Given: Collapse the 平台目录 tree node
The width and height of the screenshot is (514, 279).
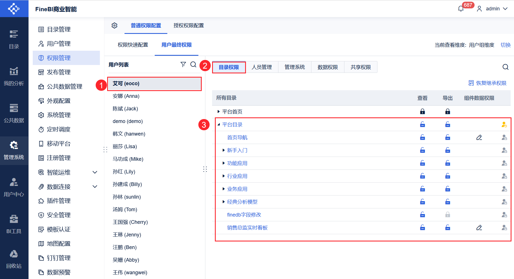Looking at the screenshot, I should click(x=219, y=125).
